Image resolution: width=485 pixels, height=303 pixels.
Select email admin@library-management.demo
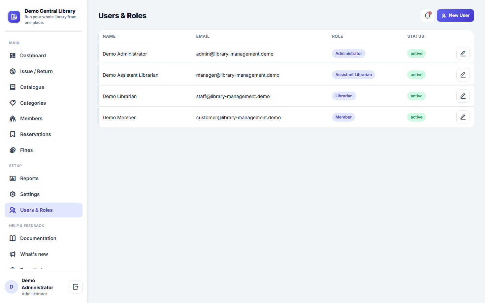235,54
